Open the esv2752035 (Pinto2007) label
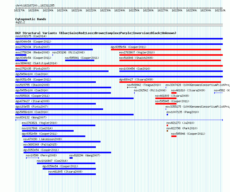This screenshot has width=230, height=192. coord(33,69)
